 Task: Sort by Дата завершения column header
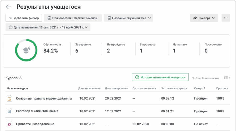[x=116, y=88]
